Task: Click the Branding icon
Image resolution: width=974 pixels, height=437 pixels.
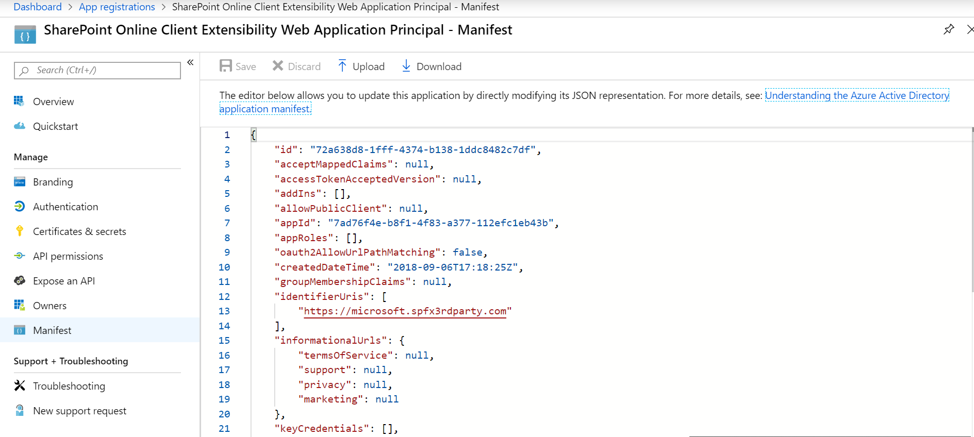Action: [x=20, y=181]
